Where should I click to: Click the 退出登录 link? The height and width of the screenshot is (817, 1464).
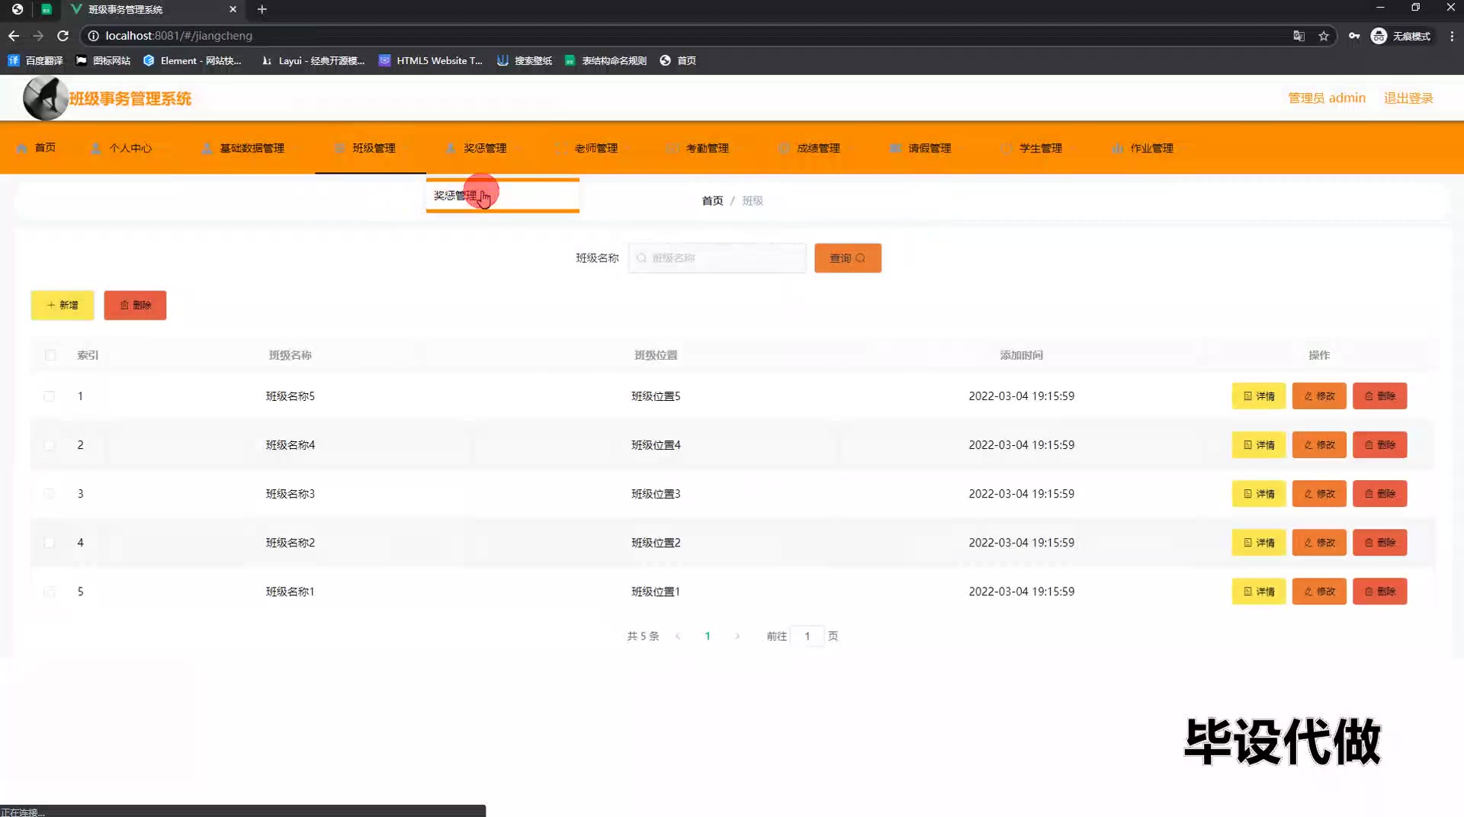1408,98
